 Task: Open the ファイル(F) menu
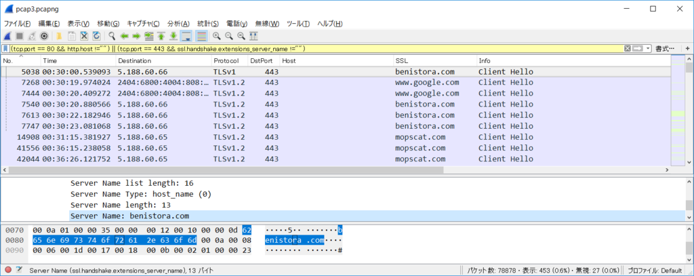coord(17,24)
